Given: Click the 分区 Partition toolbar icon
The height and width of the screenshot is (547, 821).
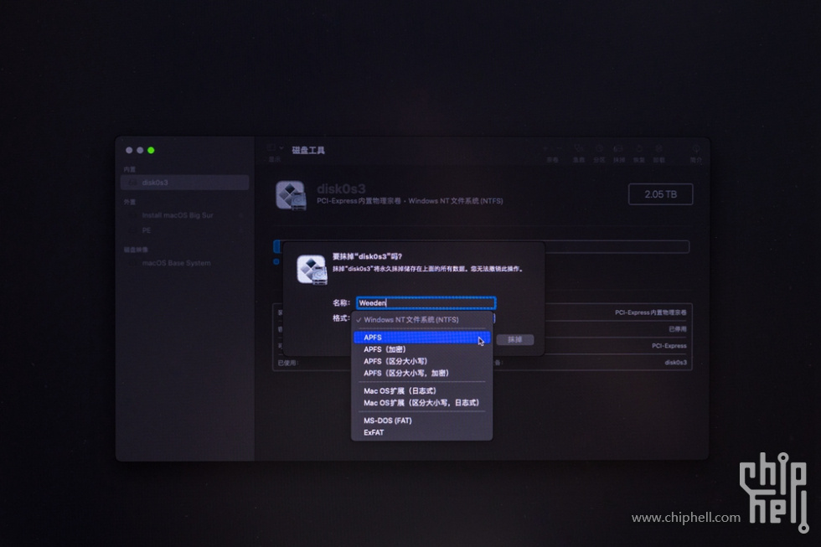Looking at the screenshot, I should [x=599, y=149].
